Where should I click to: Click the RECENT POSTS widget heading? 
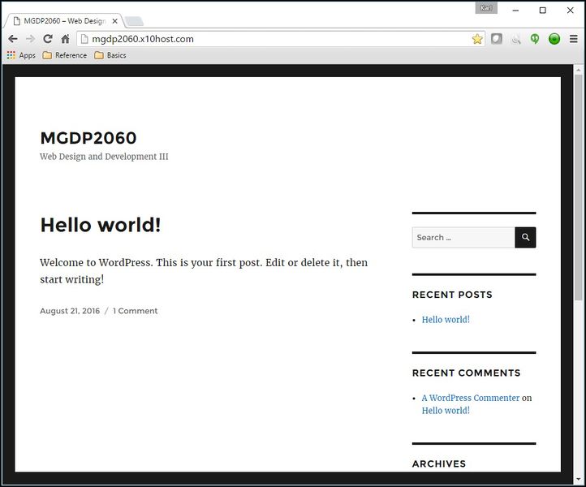(x=452, y=295)
